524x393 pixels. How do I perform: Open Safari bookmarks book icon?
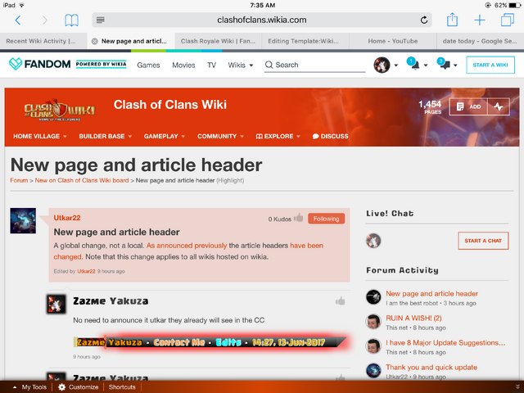coord(71,20)
